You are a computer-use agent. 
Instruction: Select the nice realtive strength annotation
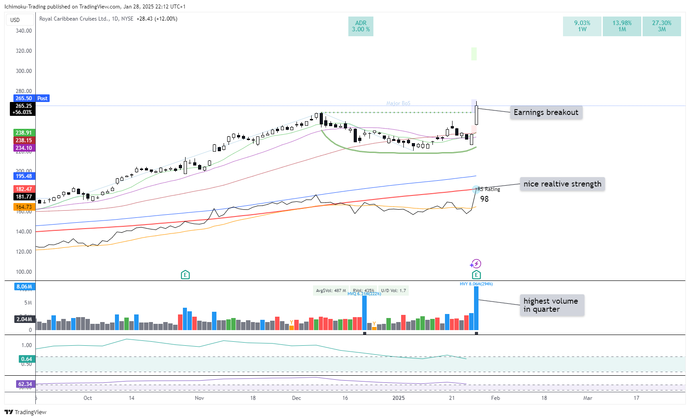(x=562, y=184)
